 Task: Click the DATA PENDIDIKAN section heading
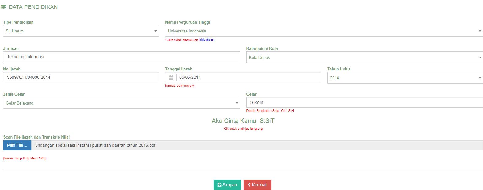(33, 7)
